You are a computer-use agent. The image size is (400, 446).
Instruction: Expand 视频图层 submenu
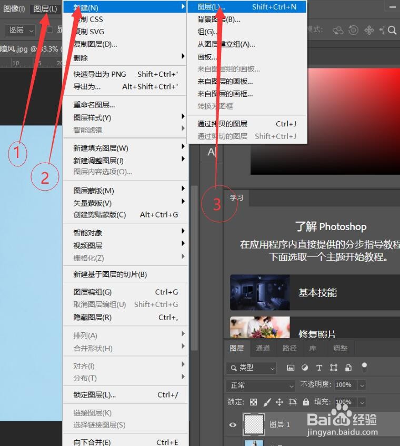(x=125, y=245)
